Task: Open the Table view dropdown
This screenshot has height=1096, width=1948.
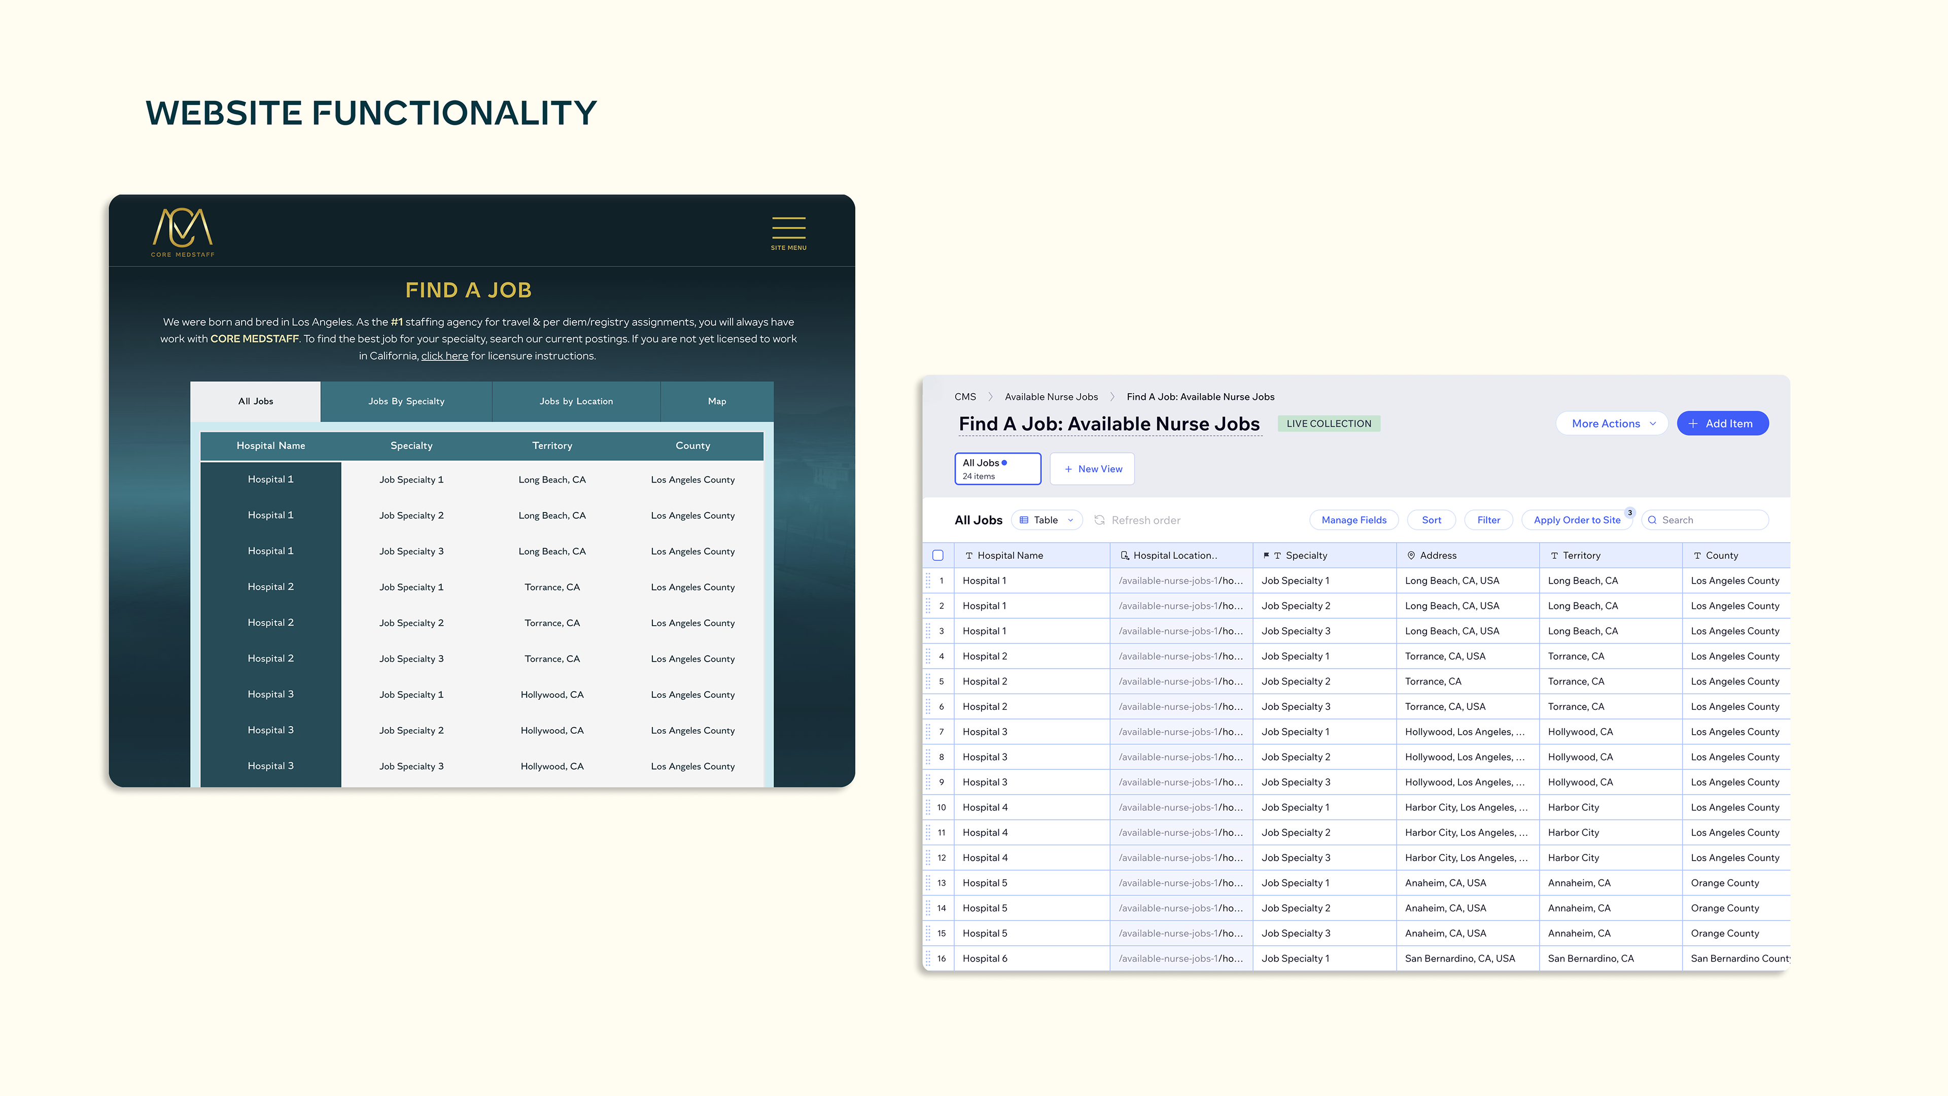Action: tap(1047, 520)
